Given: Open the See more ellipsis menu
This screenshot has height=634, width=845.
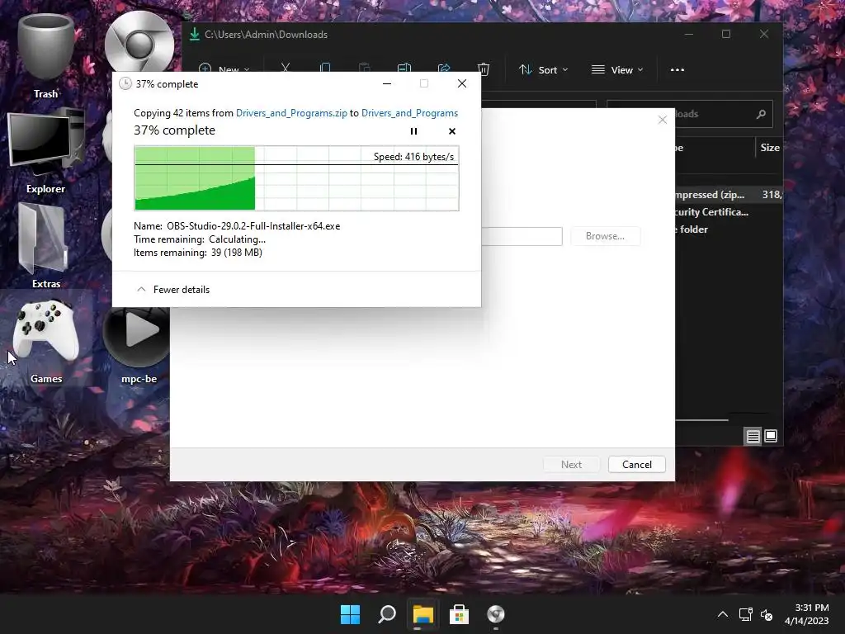Looking at the screenshot, I should click(677, 70).
